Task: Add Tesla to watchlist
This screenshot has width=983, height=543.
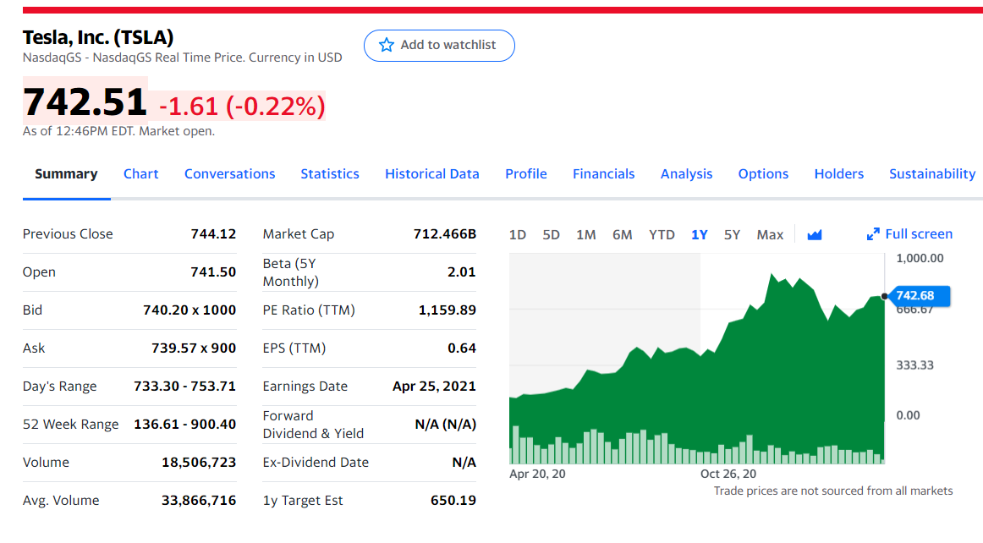Action: (x=439, y=45)
